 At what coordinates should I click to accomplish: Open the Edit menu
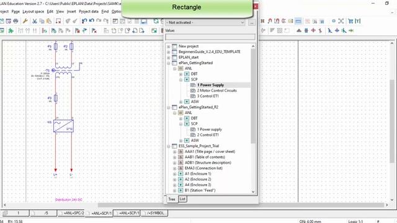coord(50,11)
